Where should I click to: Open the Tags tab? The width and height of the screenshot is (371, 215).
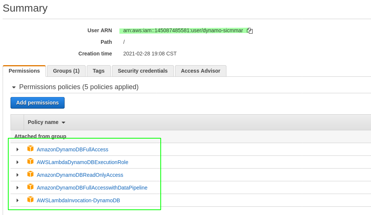99,71
